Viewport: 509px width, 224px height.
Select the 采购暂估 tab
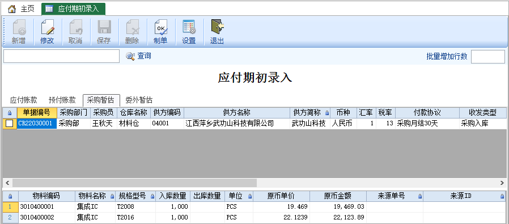coord(101,100)
